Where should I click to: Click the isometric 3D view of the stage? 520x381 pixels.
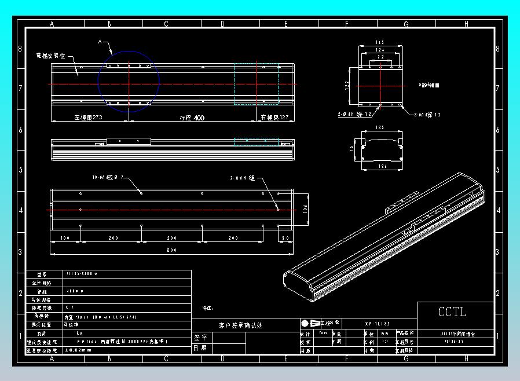(x=384, y=237)
